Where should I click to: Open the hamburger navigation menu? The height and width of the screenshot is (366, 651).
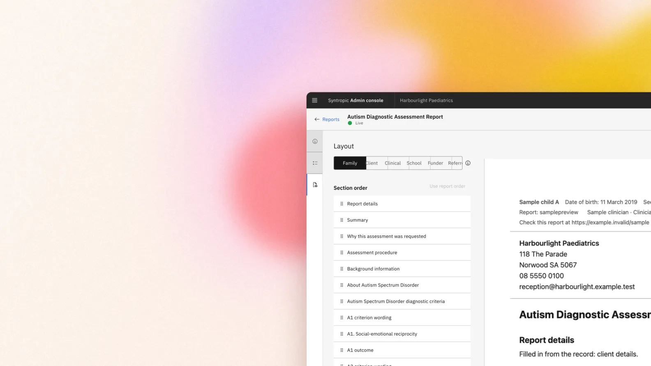click(314, 100)
